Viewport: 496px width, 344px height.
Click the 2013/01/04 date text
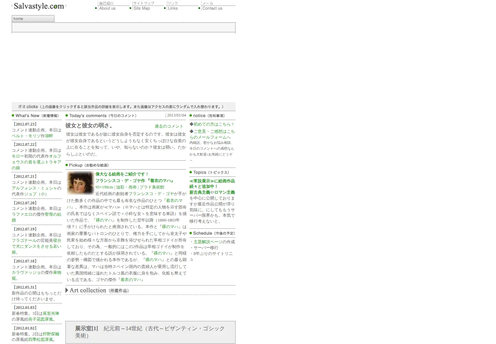pyautogui.click(x=176, y=116)
